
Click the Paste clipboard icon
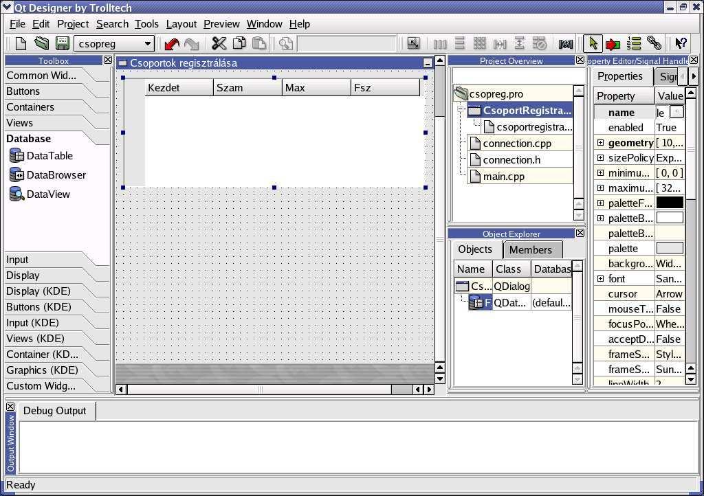tap(259, 43)
